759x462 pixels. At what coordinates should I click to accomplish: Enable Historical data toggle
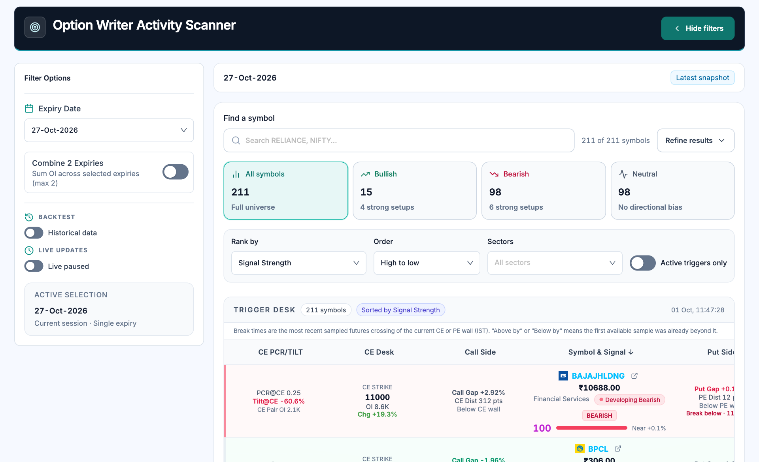34,233
